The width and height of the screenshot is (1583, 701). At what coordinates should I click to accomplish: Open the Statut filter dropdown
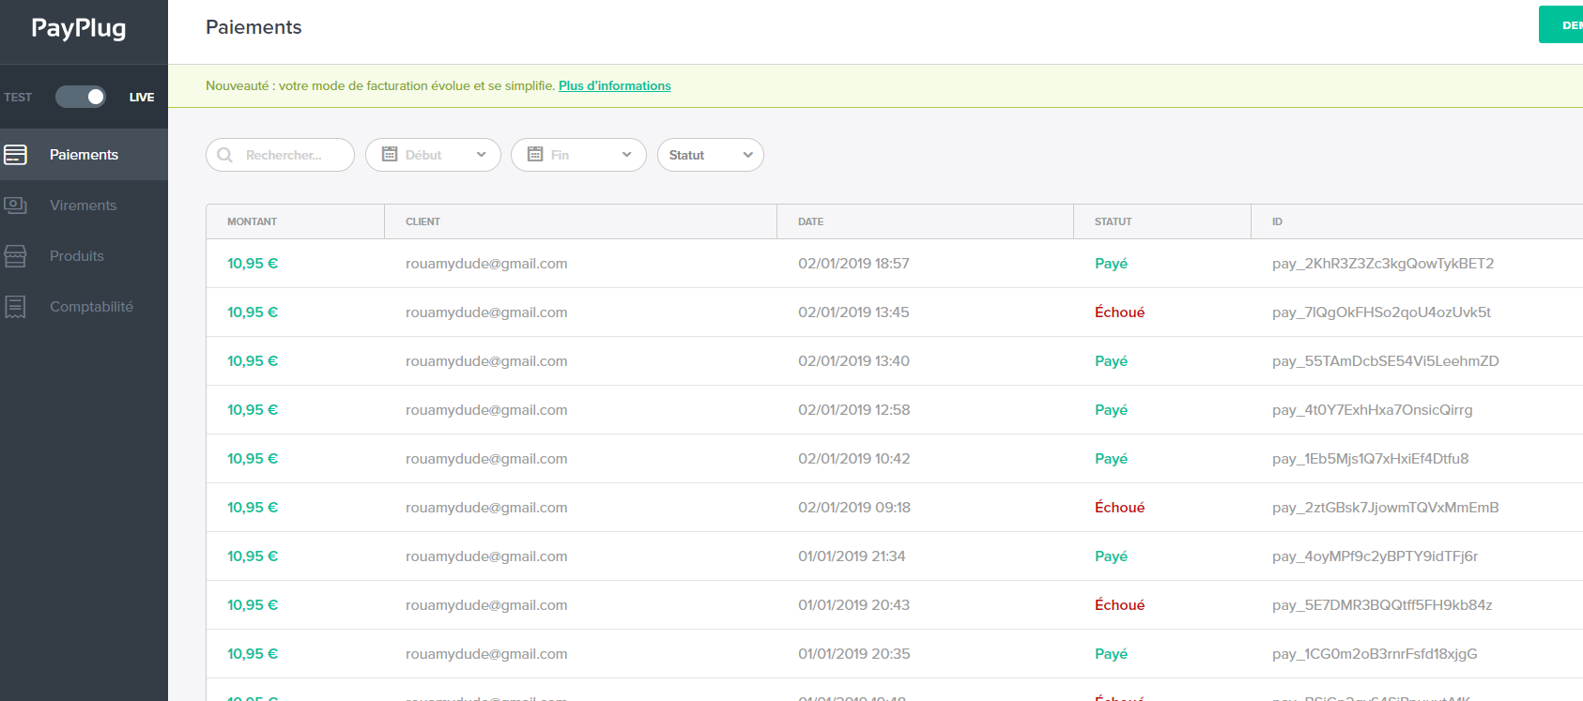(x=711, y=155)
